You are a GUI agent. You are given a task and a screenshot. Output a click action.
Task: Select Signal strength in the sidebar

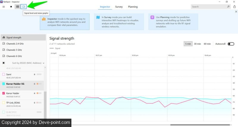pos(14,38)
